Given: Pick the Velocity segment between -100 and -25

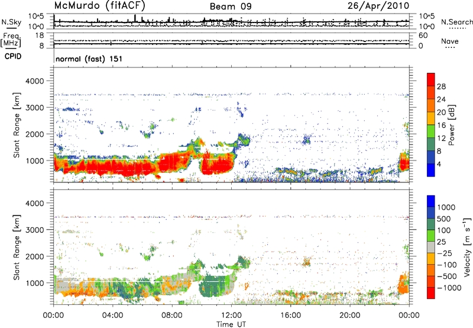Looking at the screenshot, I should coord(431,259).
